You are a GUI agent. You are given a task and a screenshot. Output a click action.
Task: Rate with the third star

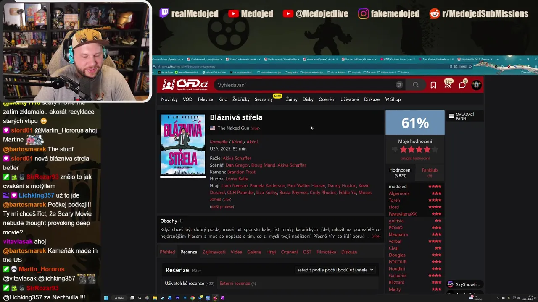(x=419, y=149)
